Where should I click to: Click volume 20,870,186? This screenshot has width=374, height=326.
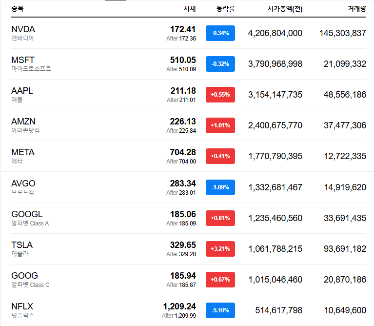pyautogui.click(x=345, y=280)
